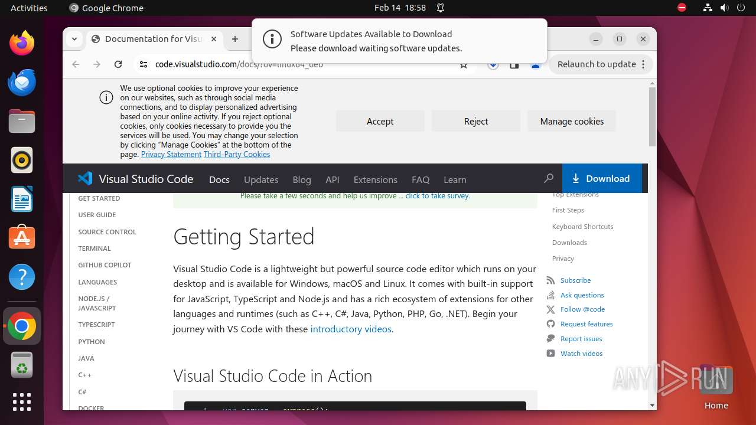Open Chrome side panel icon

click(514, 65)
